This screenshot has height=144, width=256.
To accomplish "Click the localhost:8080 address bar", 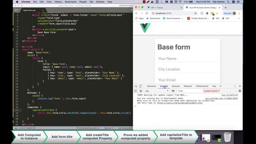I will click(x=174, y=13).
